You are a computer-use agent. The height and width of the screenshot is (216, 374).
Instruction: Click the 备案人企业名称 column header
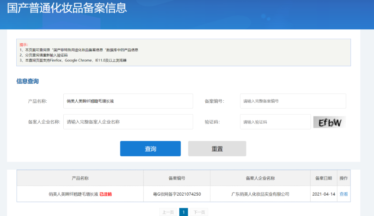point(260,178)
